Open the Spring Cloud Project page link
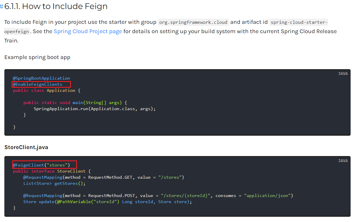The image size is (357, 222). coord(88,31)
